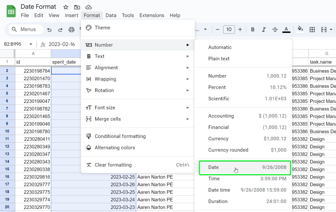Image resolution: width=336 pixels, height=212 pixels.
Task: Toggle bold formatting
Action: 253,29
